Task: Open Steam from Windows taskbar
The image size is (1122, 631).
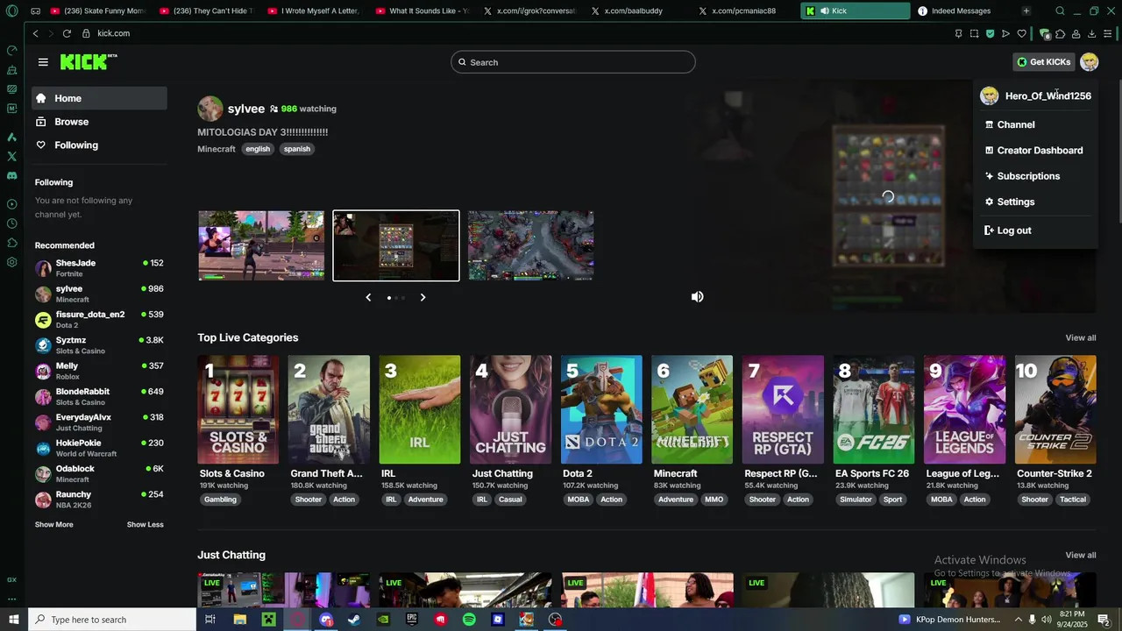Action: (x=354, y=620)
